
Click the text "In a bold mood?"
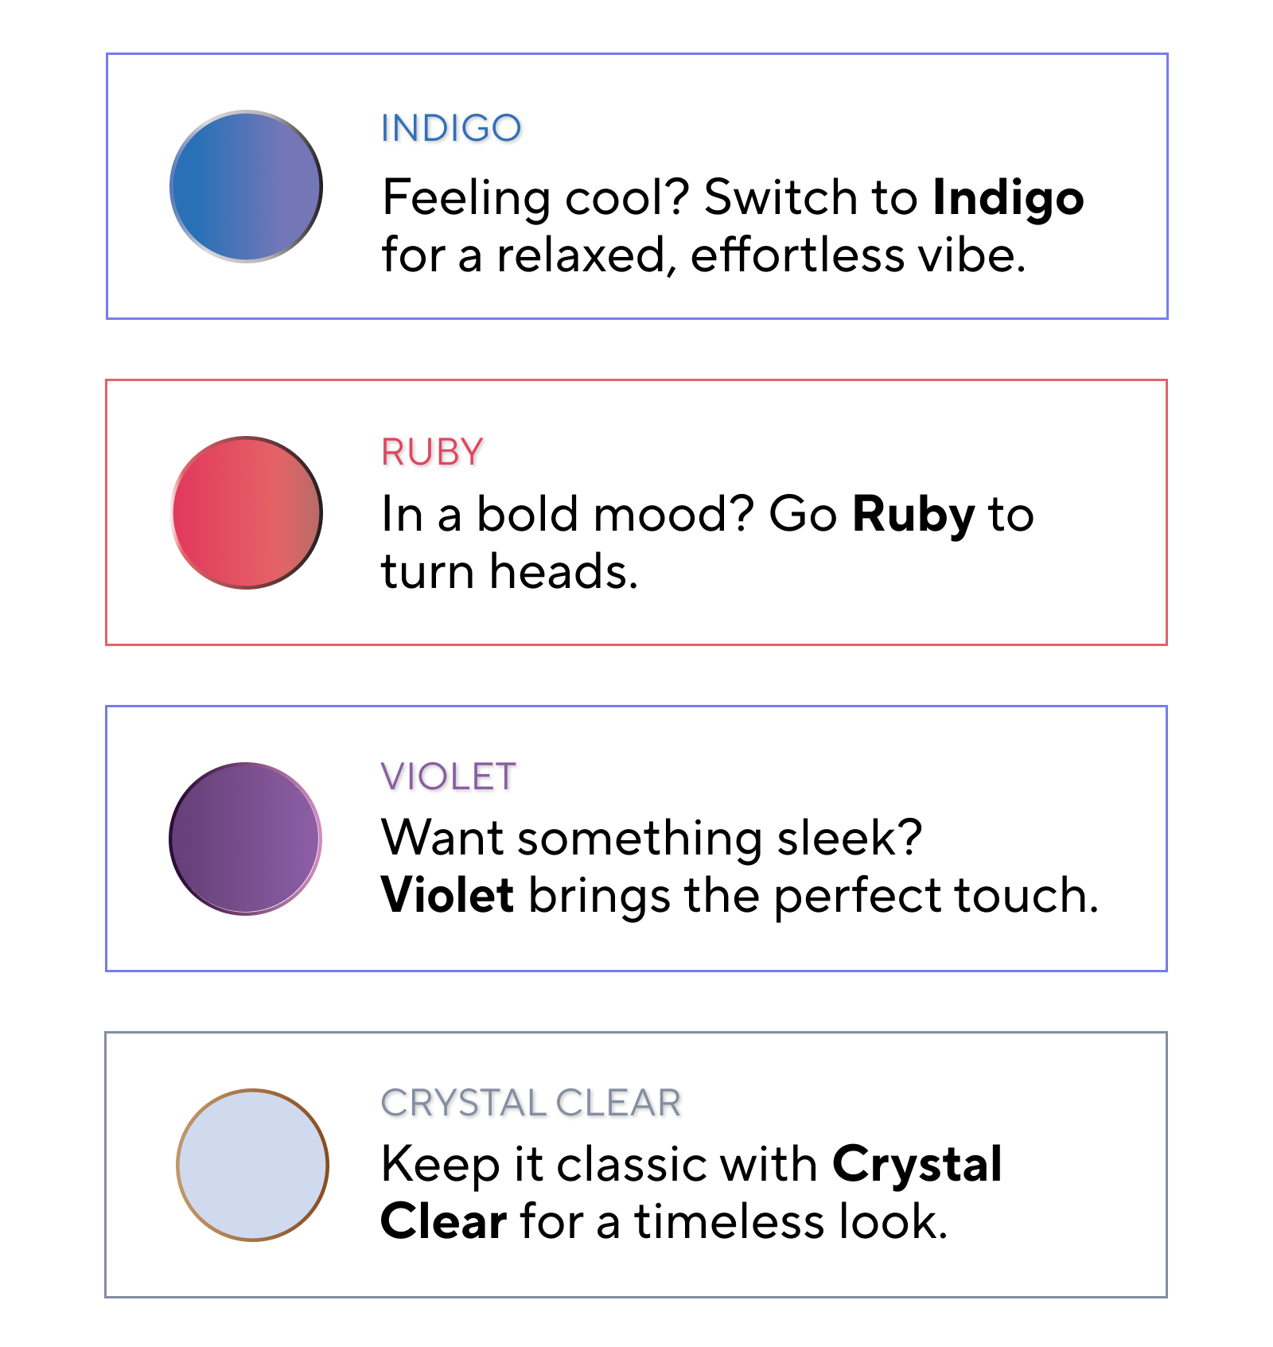tap(567, 514)
